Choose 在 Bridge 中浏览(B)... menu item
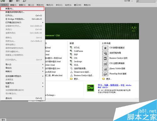 [x=23, y=19]
